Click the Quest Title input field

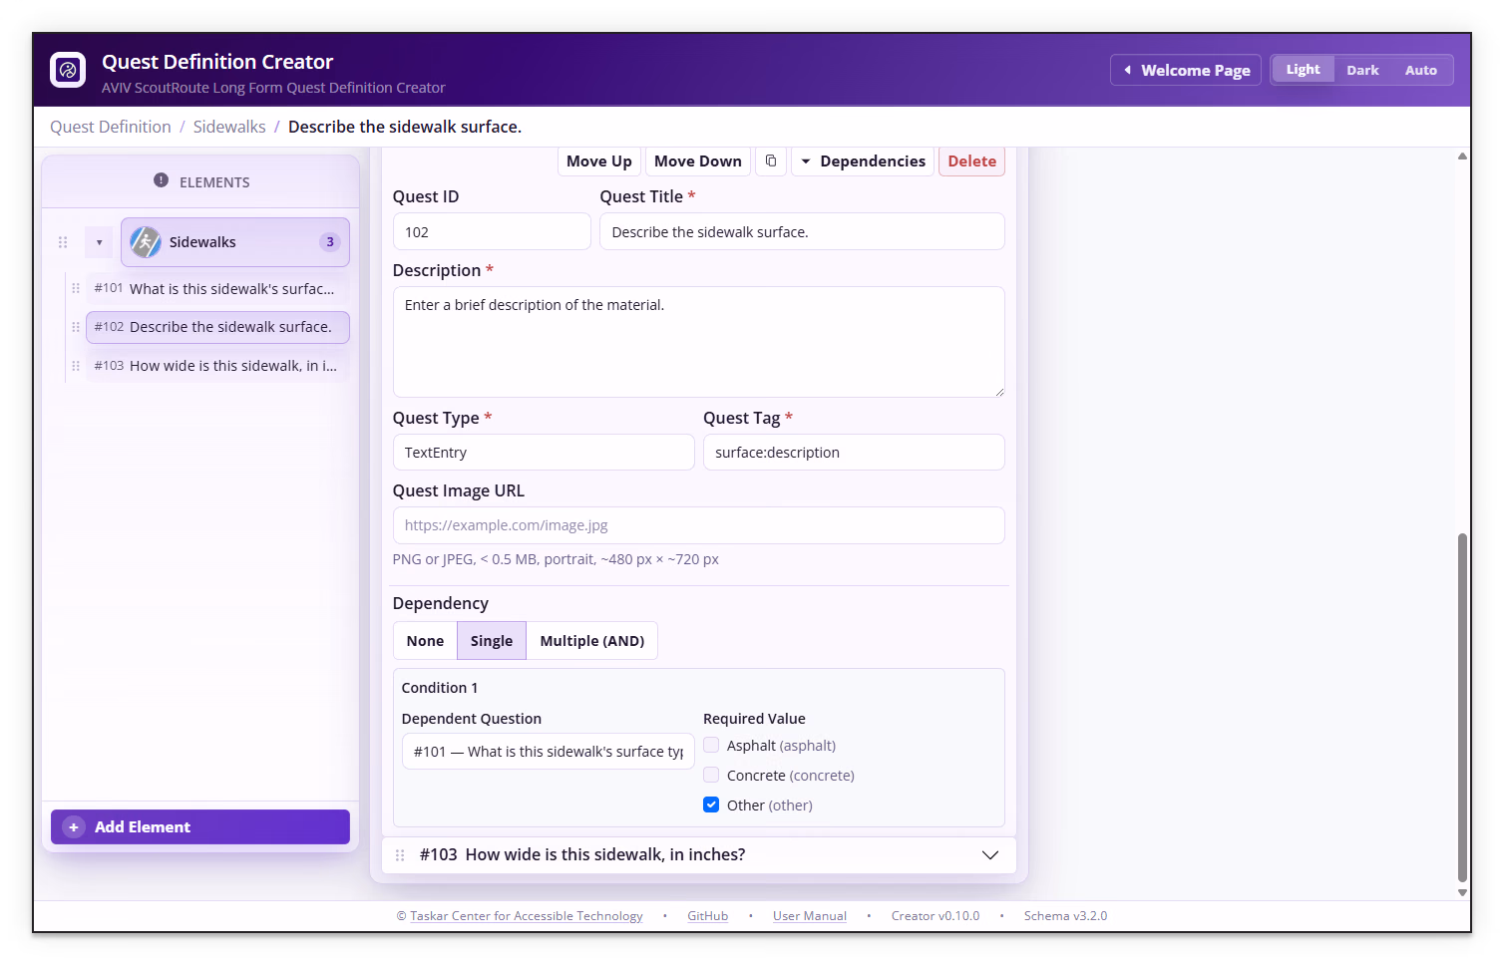click(x=802, y=231)
